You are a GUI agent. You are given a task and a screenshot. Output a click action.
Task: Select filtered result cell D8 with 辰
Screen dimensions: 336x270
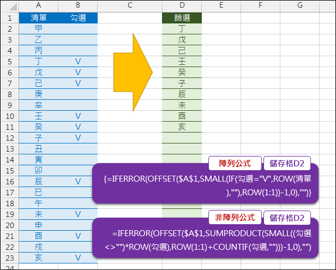coord(182,94)
